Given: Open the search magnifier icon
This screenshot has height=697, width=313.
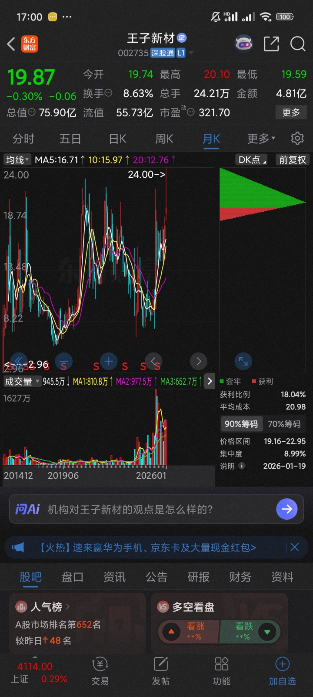Looking at the screenshot, I should pyautogui.click(x=298, y=44).
